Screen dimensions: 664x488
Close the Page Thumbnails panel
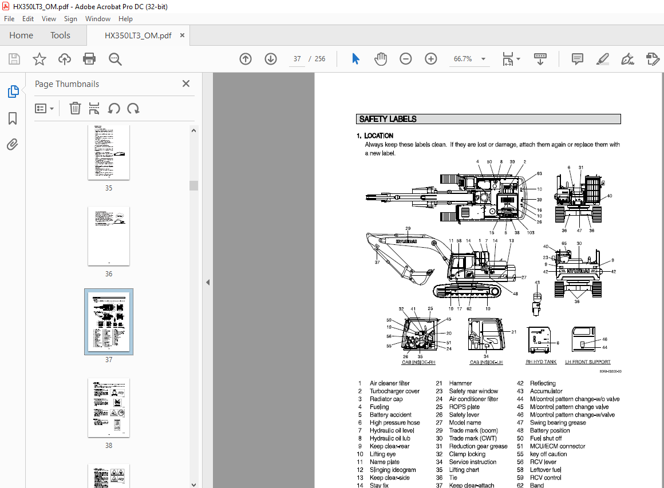point(186,84)
